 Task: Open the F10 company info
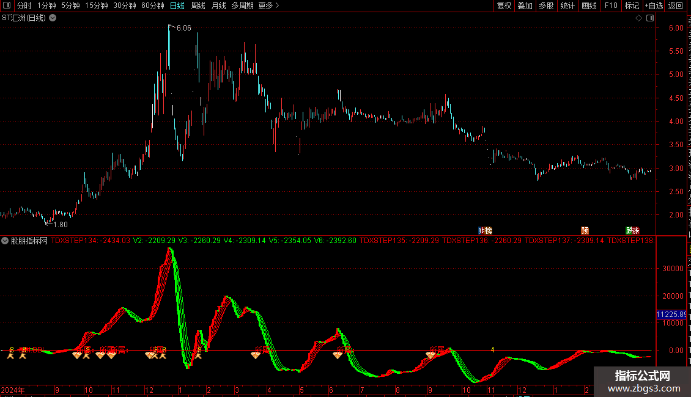pyautogui.click(x=611, y=5)
